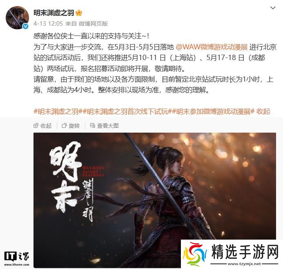
Task: Open the post timestamp 4-13 12:05
Action: [x=48, y=24]
